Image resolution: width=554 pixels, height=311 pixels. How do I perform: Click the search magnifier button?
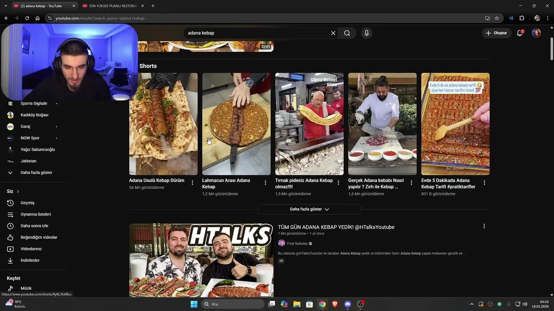pyautogui.click(x=347, y=33)
